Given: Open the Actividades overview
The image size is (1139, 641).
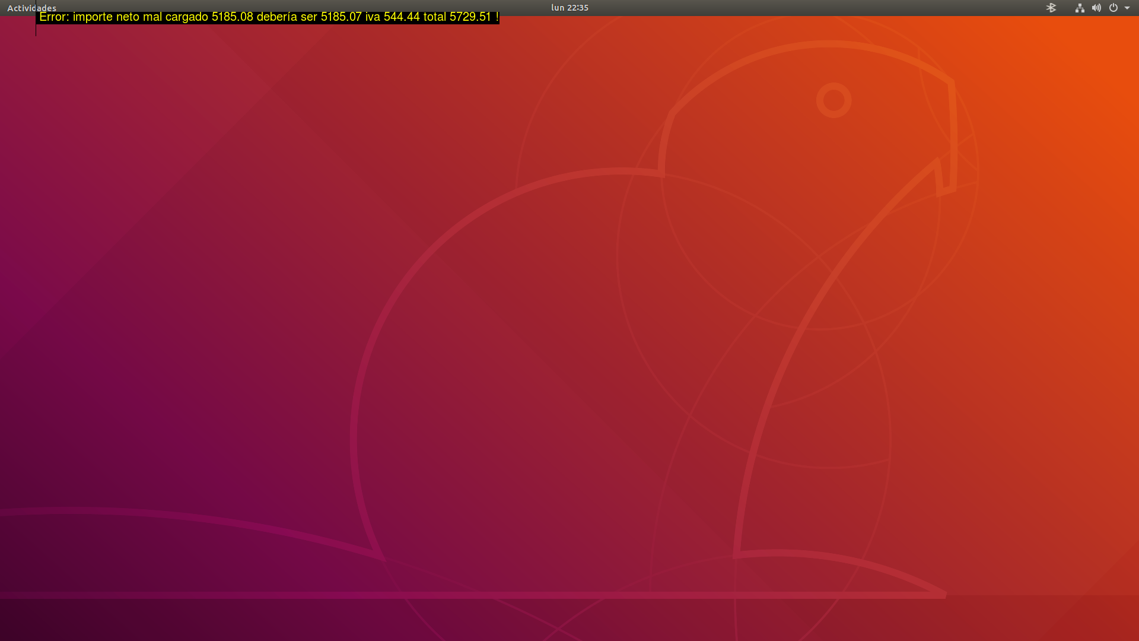Looking at the screenshot, I should click(31, 8).
